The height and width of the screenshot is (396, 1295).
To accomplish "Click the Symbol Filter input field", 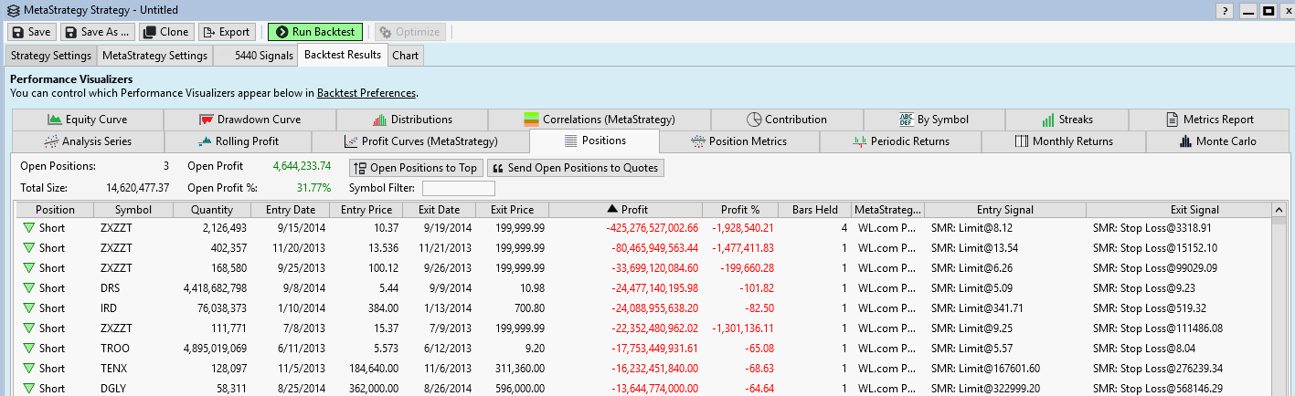I will coord(458,188).
